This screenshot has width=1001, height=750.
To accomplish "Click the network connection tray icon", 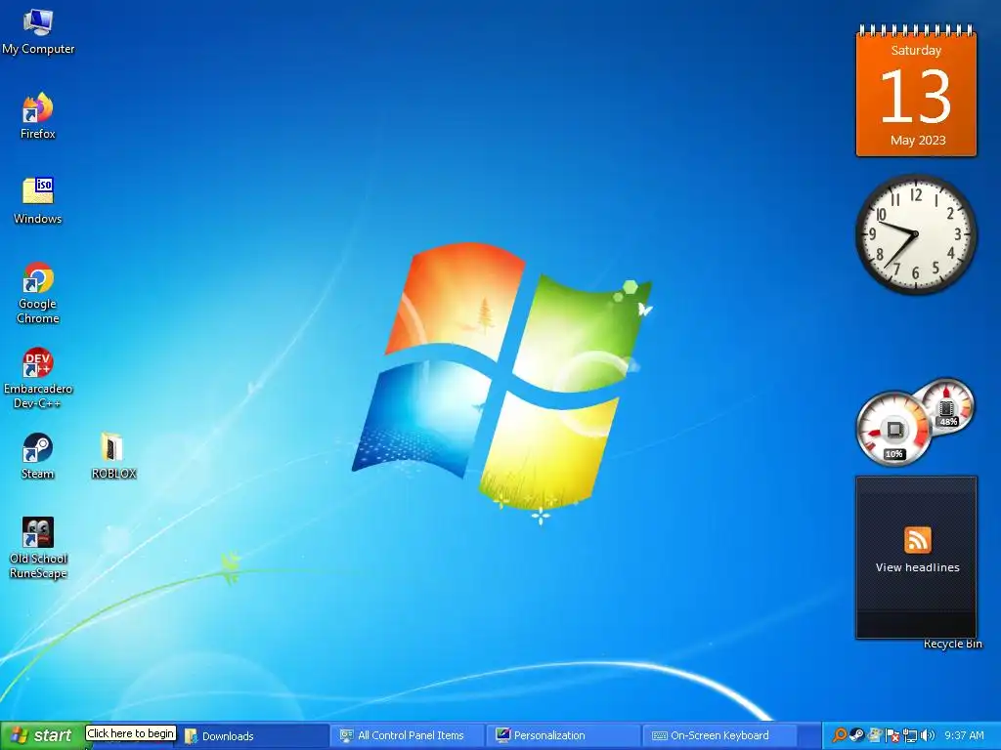I will coord(910,736).
